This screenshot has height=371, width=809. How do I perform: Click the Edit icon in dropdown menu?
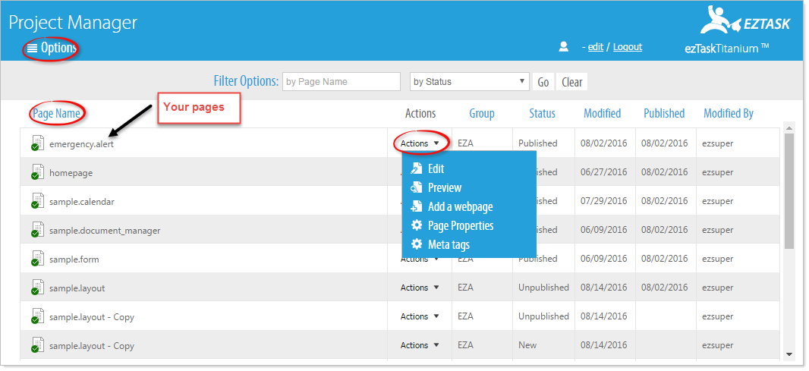pos(417,168)
